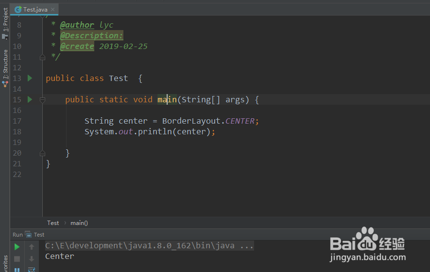
Task: Open the 1: Project tool window
Action: (5, 23)
